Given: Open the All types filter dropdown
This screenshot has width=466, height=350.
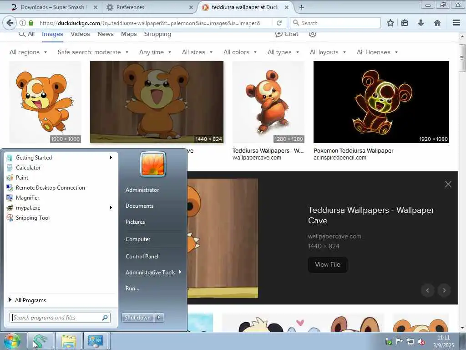Looking at the screenshot, I should (x=283, y=52).
